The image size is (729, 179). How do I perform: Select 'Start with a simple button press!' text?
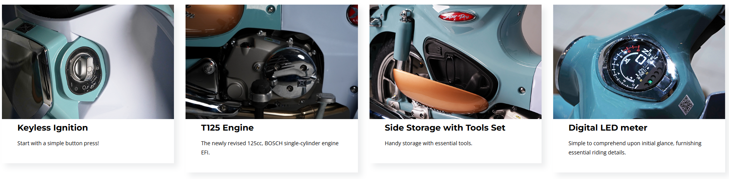(x=58, y=143)
